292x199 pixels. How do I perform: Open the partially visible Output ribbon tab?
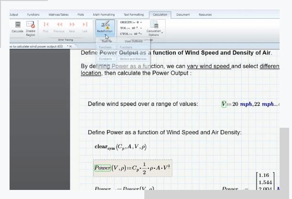(x=14, y=14)
